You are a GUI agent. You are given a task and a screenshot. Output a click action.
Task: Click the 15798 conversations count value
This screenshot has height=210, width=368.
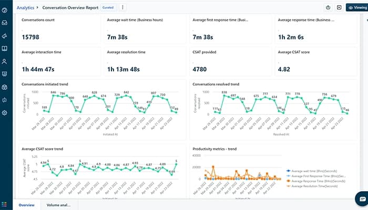click(30, 37)
